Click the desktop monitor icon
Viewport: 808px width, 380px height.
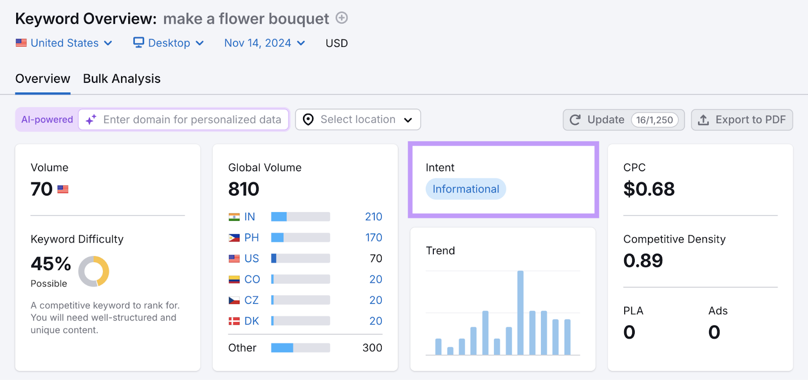(x=138, y=42)
